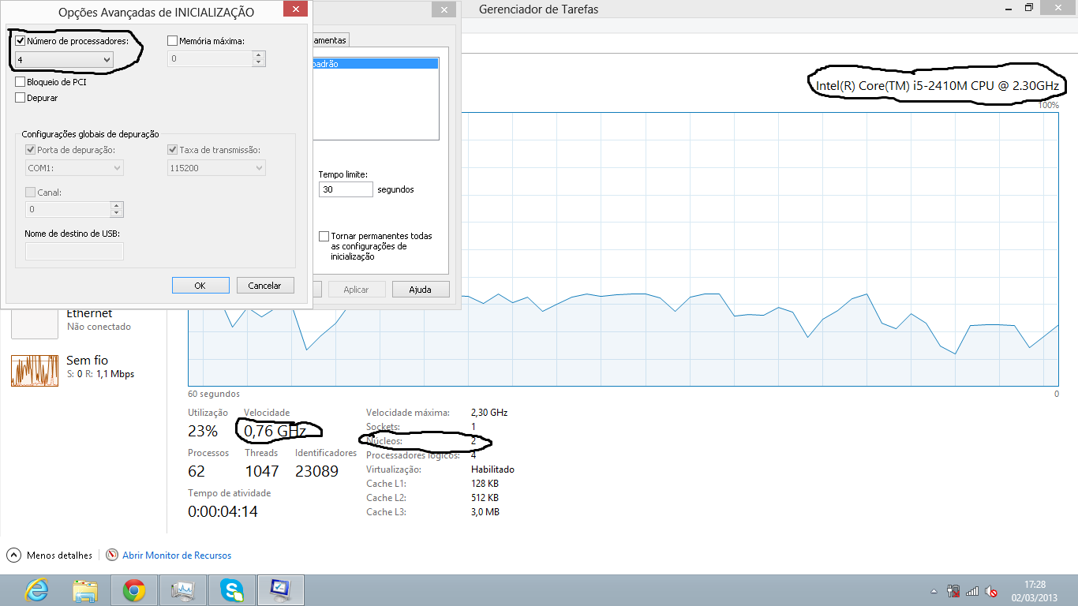The image size is (1078, 606).
Task: Enable Tornar permanentes todas as configurações checkbox
Action: click(324, 236)
